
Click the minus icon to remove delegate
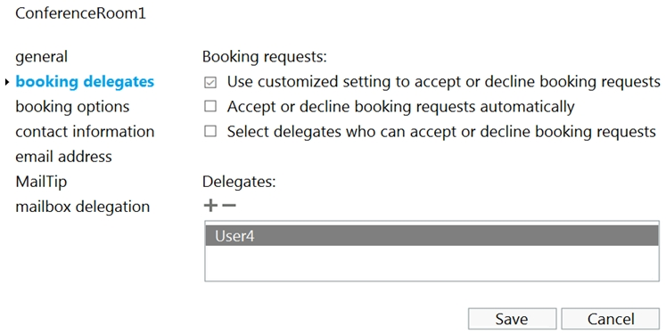229,206
